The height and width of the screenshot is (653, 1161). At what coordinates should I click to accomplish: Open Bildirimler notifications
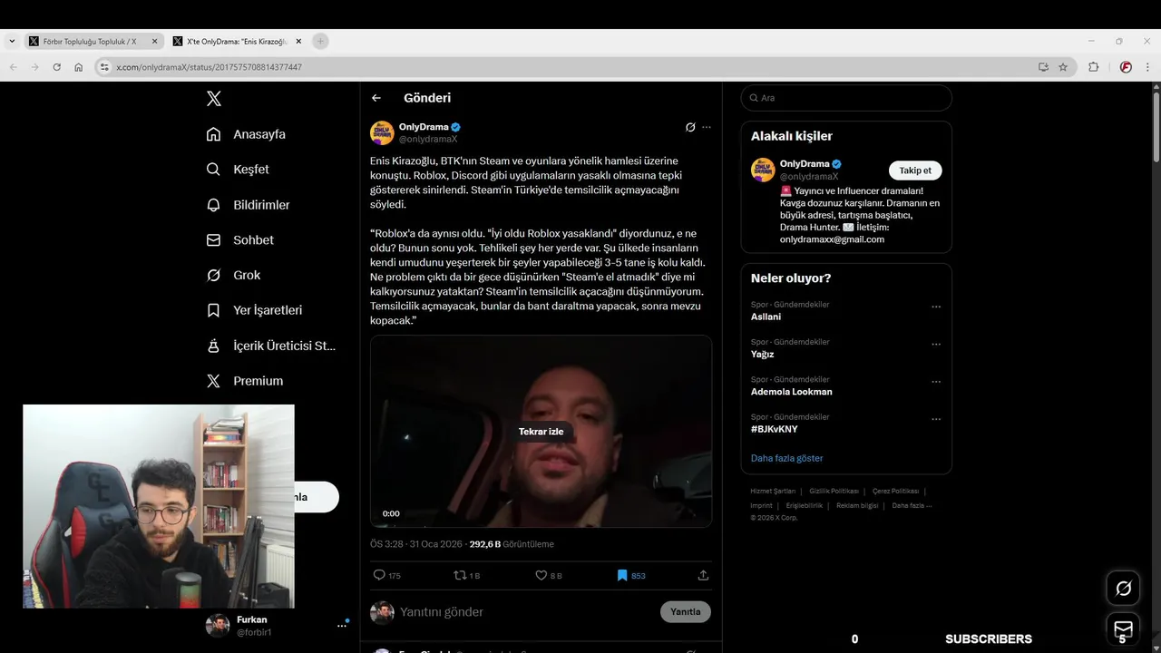click(249, 205)
